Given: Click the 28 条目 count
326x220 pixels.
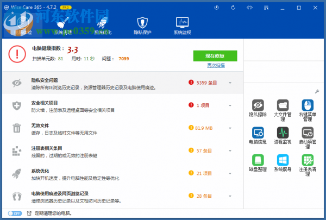Looking at the screenshot, I should [x=204, y=196].
